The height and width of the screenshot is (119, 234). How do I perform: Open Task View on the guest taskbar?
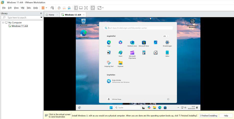pos(144,108)
